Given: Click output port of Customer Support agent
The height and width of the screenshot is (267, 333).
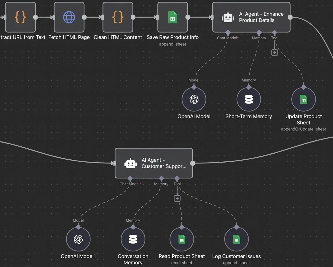Looking at the screenshot, I should 193,163.
